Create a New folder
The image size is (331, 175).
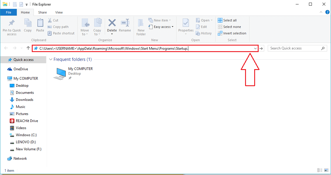coord(141,27)
